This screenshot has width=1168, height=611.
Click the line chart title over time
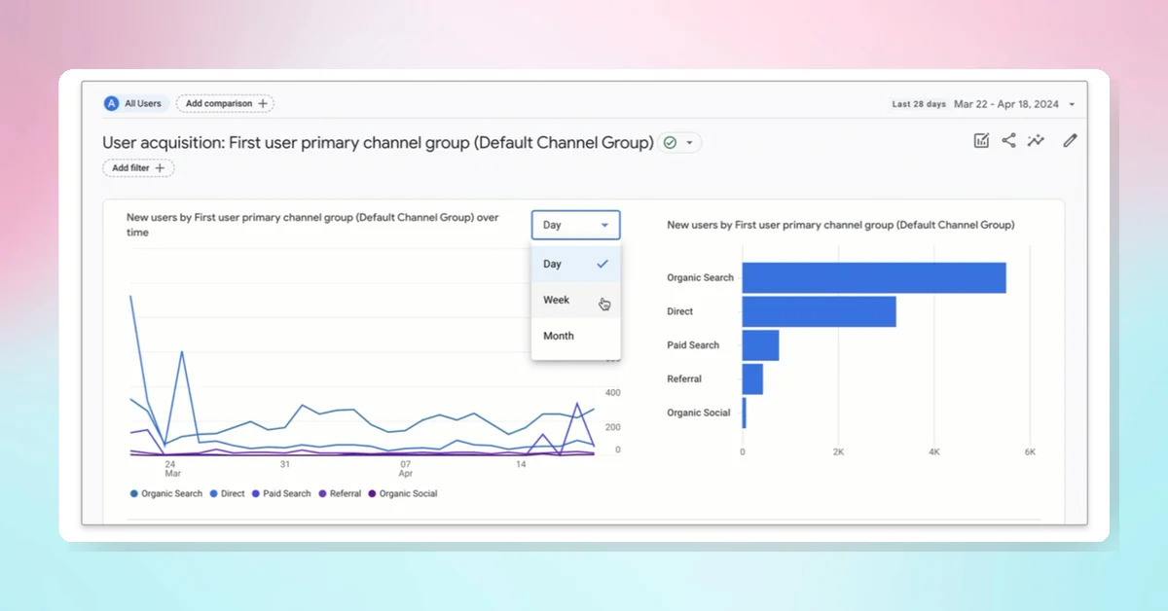pyautogui.click(x=313, y=225)
